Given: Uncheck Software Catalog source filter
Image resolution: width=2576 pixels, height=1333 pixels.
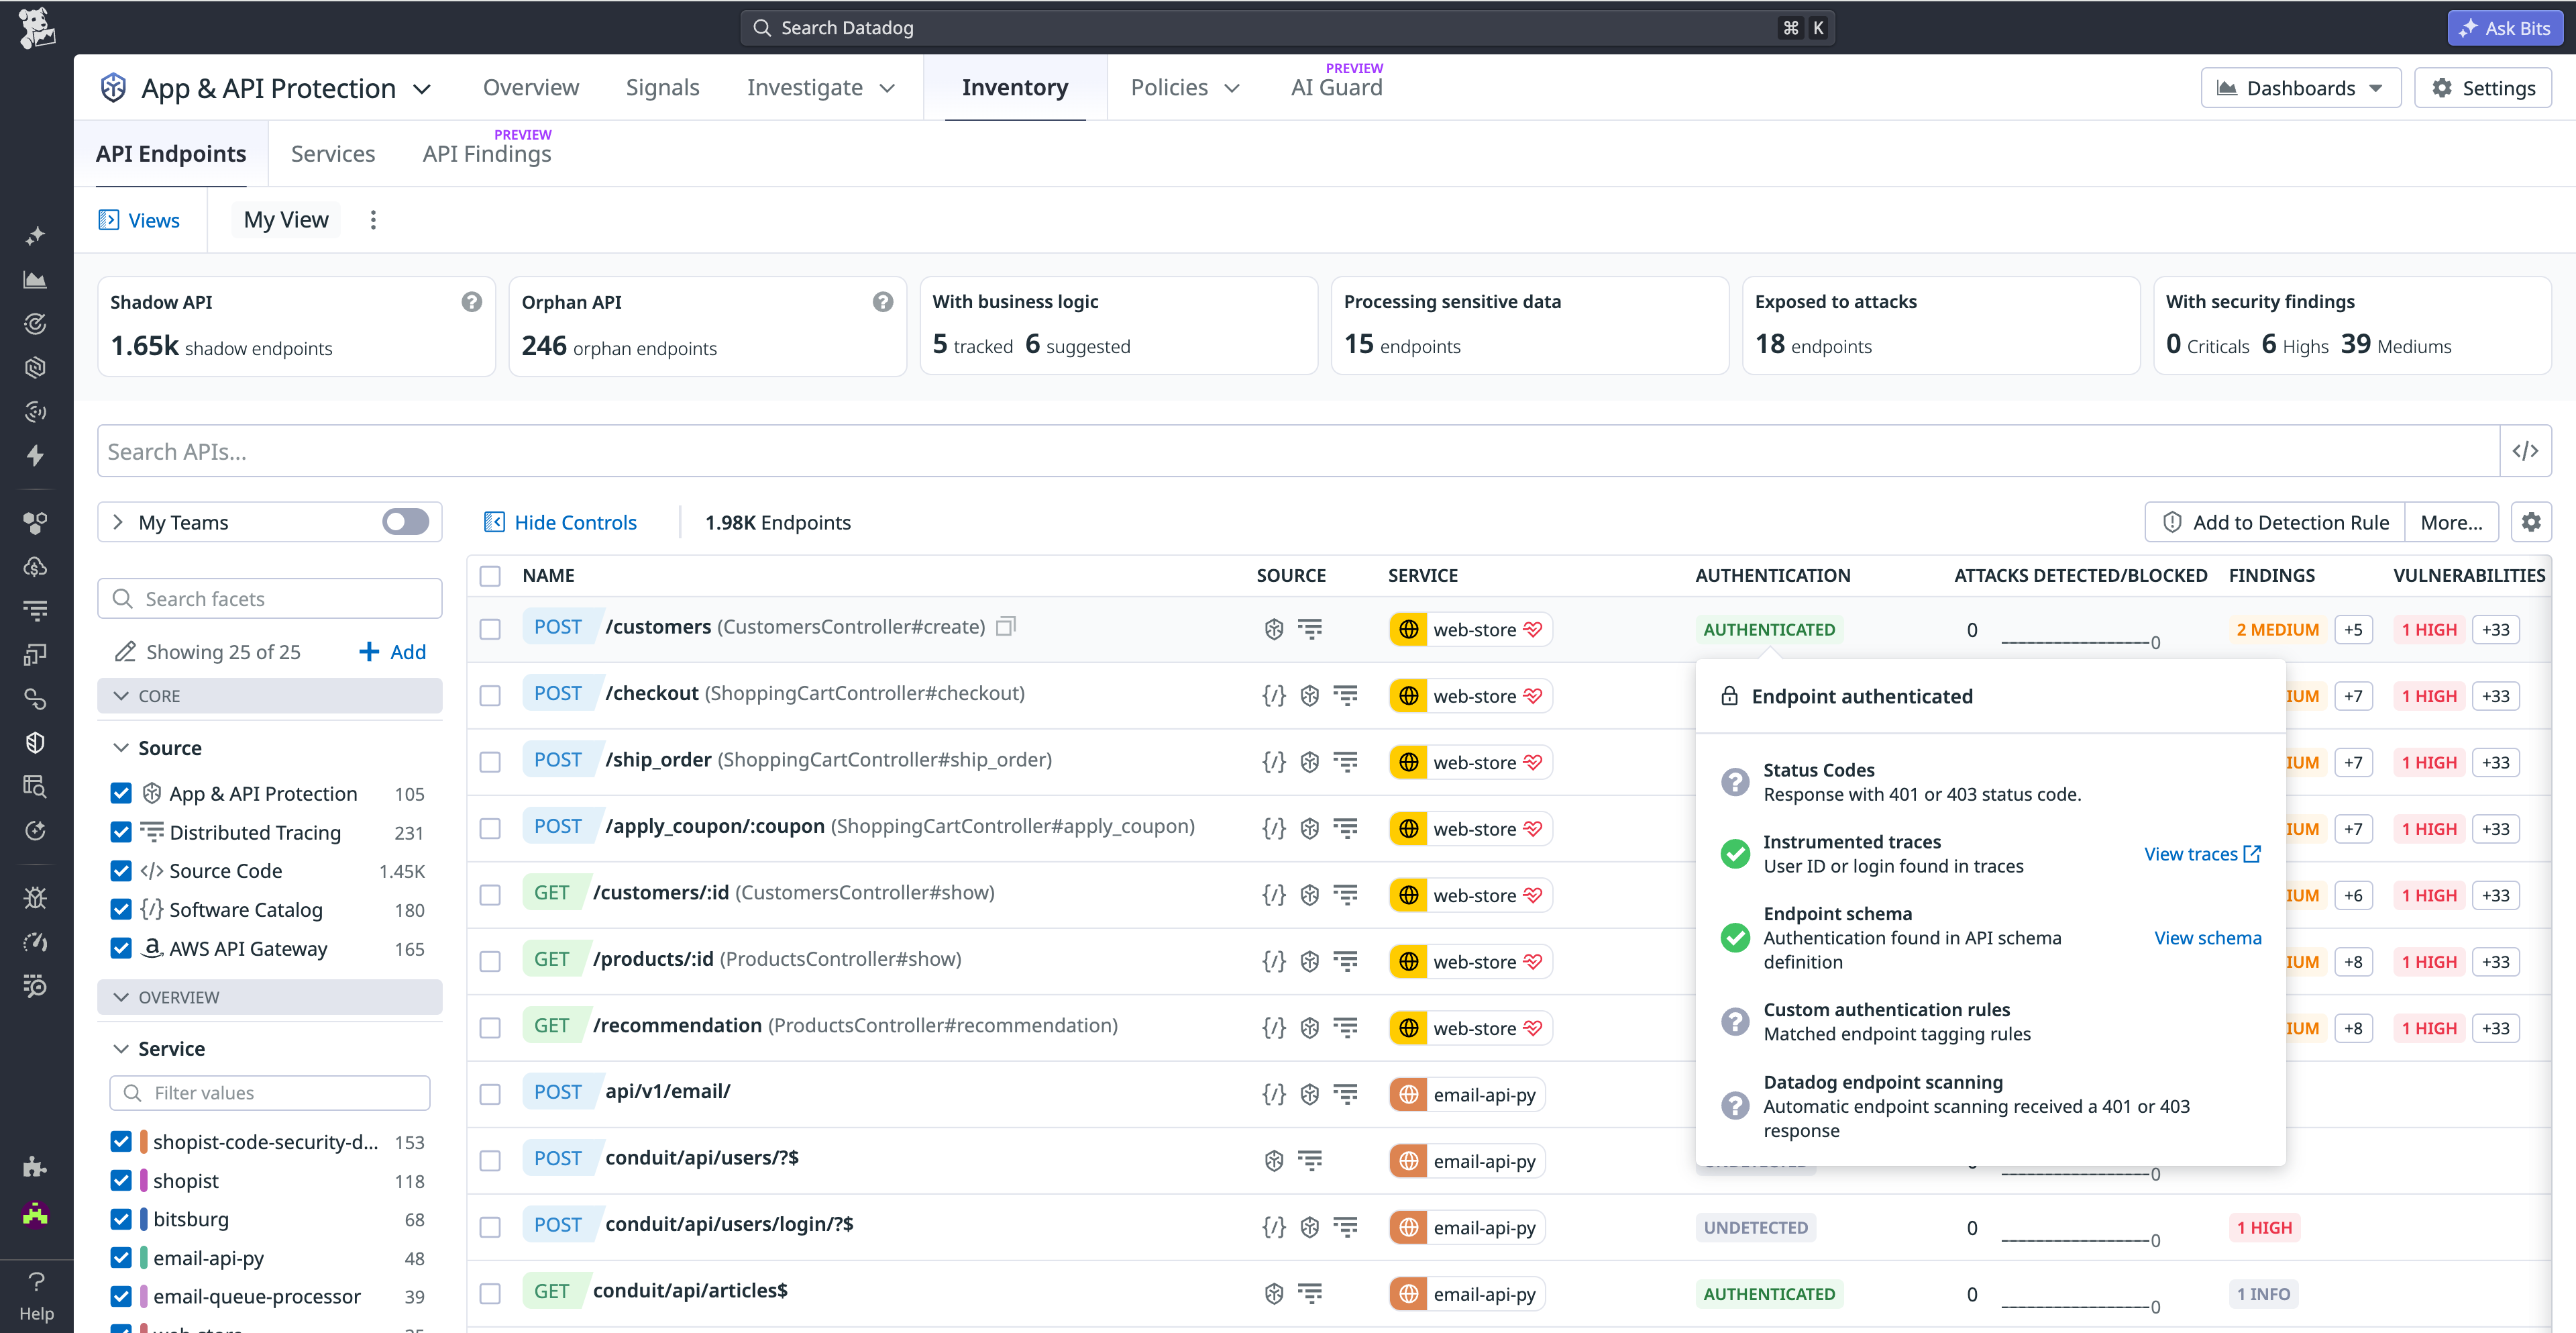Looking at the screenshot, I should click(121, 909).
